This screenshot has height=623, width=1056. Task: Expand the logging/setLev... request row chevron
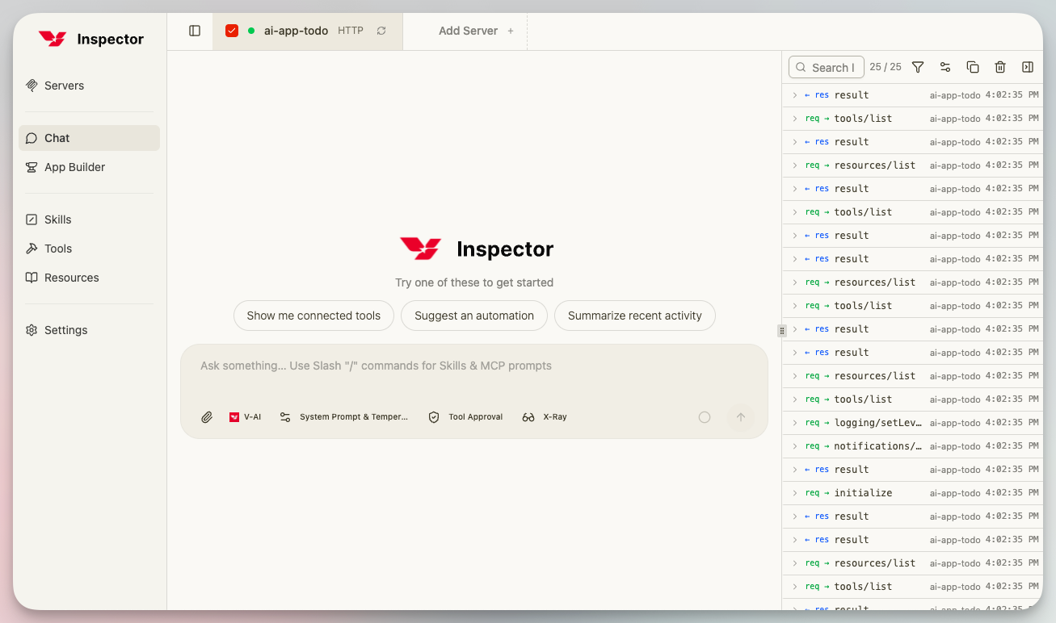point(795,423)
